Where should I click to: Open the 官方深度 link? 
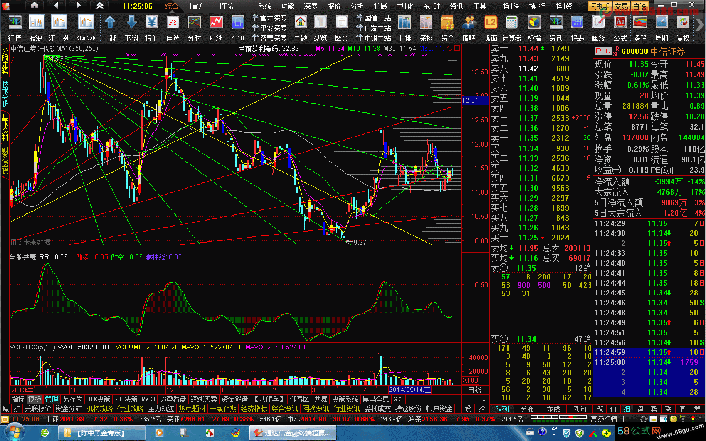[x=269, y=18]
